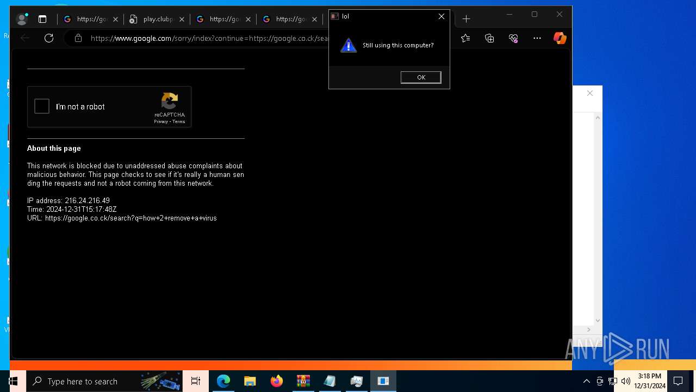Open the Copilot icon in Edge
Screen dimensions: 696x392
click(560, 38)
